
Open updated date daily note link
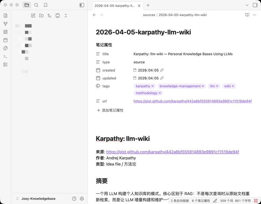click(162, 78)
